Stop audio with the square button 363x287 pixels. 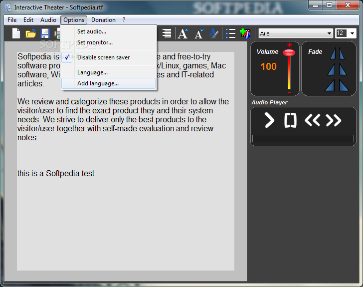290,120
